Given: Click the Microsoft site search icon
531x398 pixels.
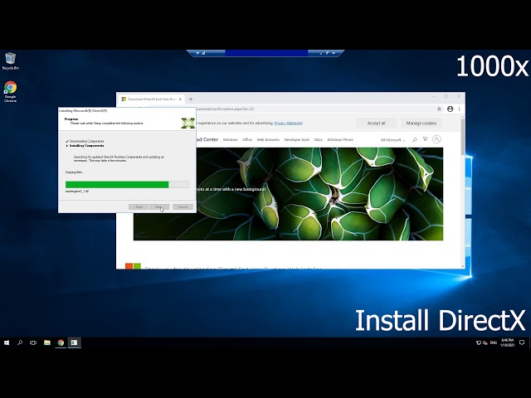Looking at the screenshot, I should tap(414, 139).
